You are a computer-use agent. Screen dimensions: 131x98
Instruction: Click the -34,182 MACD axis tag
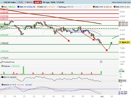[123, 94]
